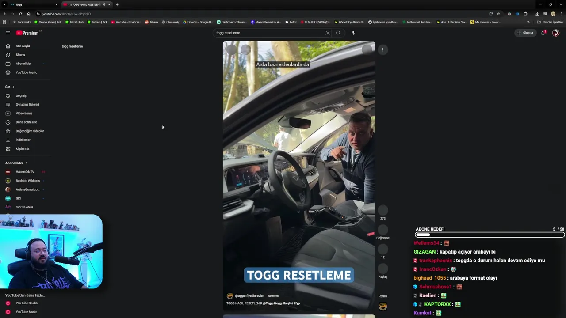Open mor ve ötesi channel
566x318 pixels.
click(24, 207)
